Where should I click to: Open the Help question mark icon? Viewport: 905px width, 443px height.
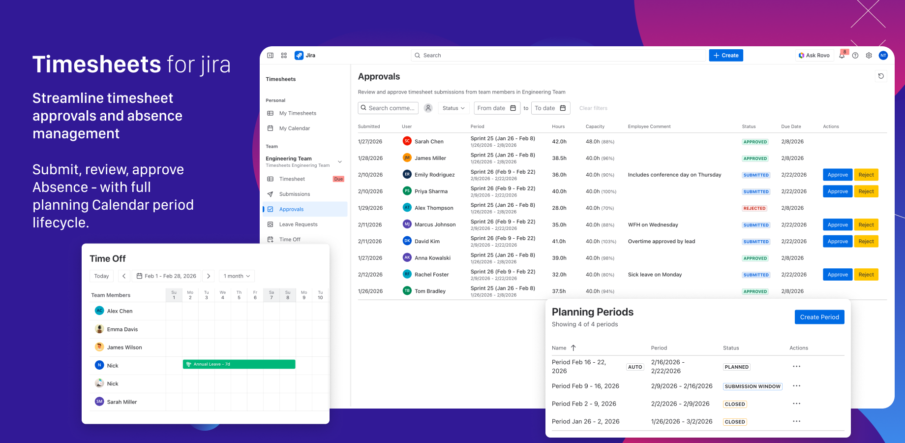pos(855,55)
